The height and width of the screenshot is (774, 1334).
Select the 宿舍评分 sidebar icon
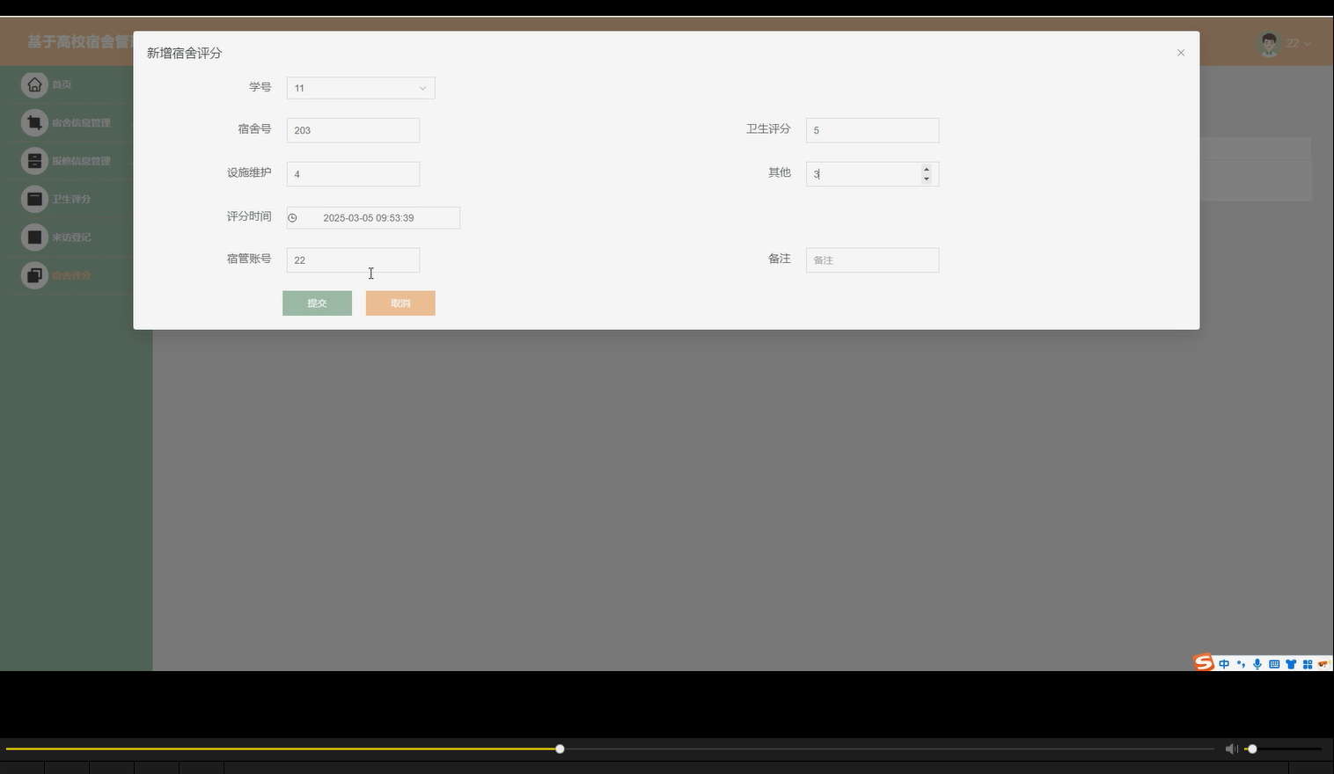tap(34, 274)
